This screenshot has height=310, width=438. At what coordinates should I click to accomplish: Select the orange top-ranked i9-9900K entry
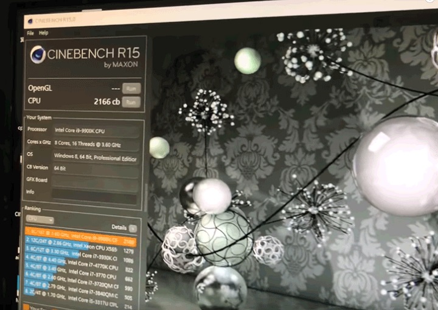(81, 237)
